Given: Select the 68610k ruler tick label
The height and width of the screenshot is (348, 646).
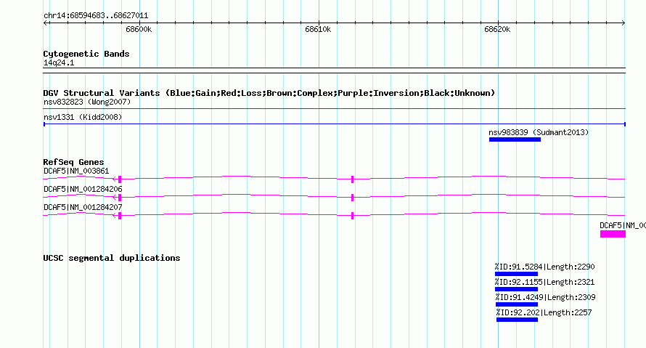Looking at the screenshot, I should pos(318,29).
